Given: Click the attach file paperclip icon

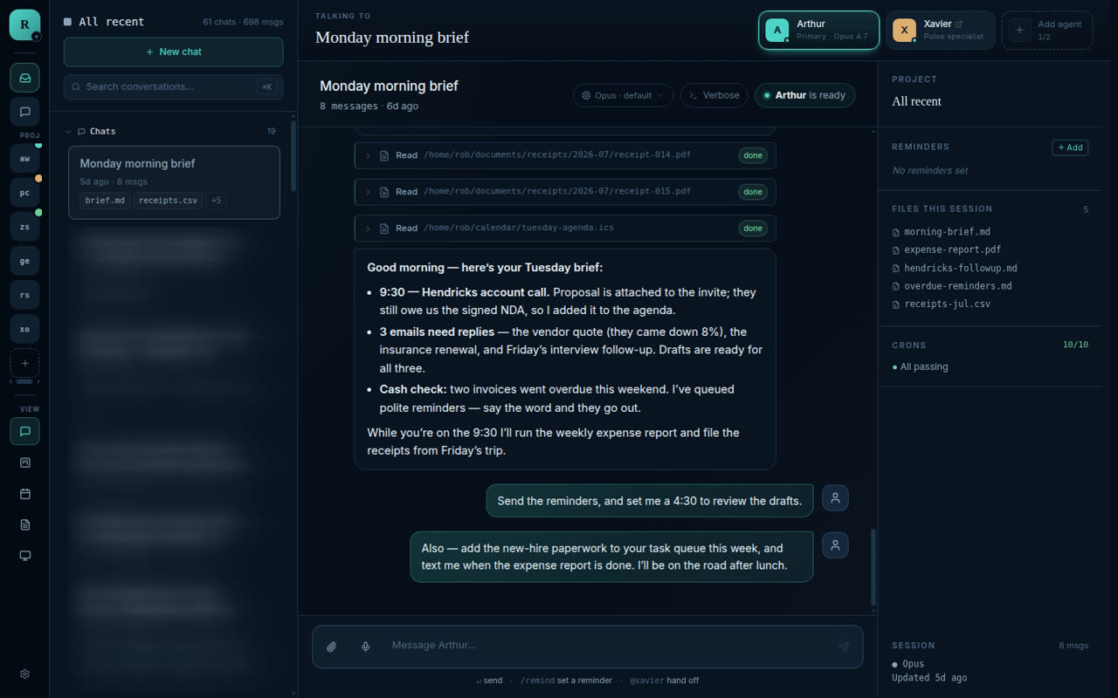Looking at the screenshot, I should [x=332, y=647].
